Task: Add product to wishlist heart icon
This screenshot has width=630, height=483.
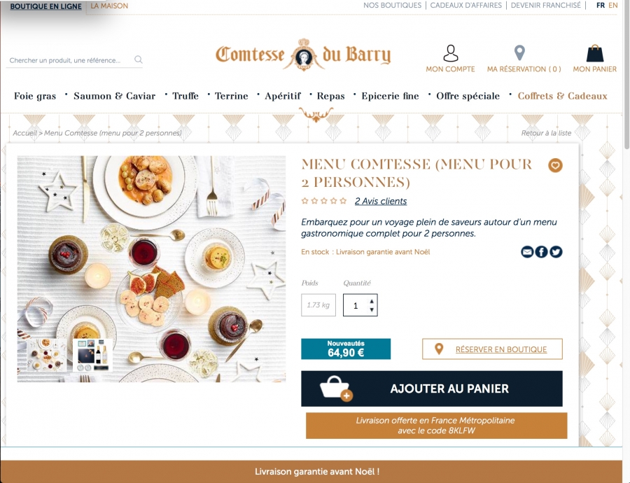Action: click(x=555, y=165)
